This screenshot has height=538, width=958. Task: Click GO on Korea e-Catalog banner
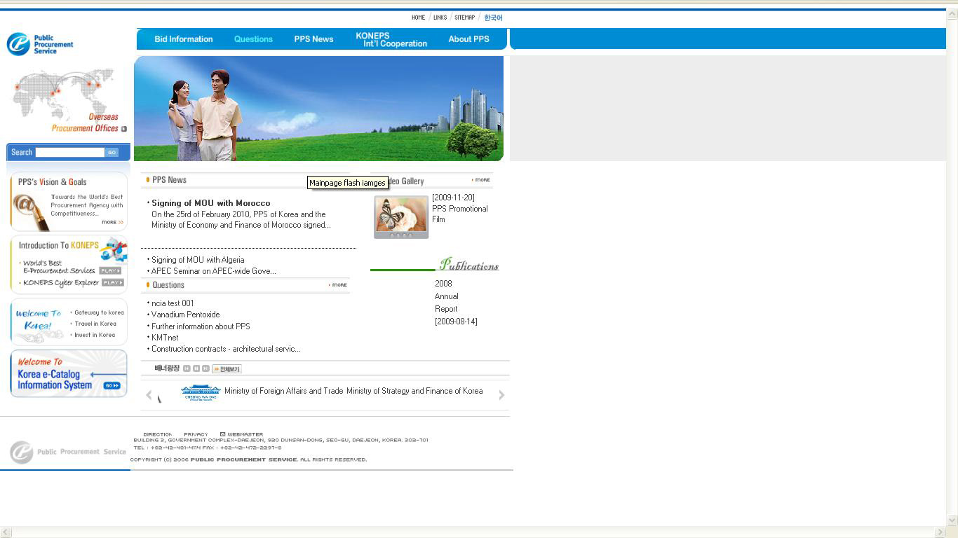(x=112, y=385)
